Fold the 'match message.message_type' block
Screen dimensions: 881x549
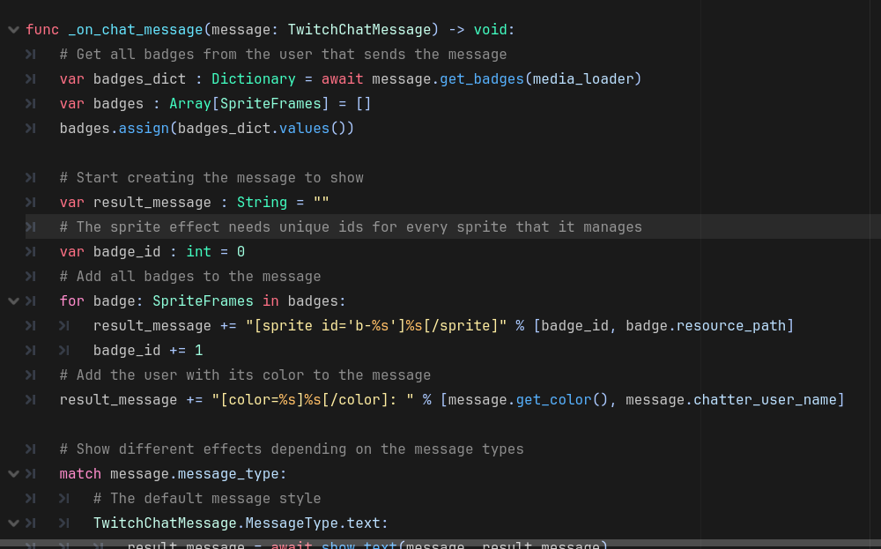(13, 474)
